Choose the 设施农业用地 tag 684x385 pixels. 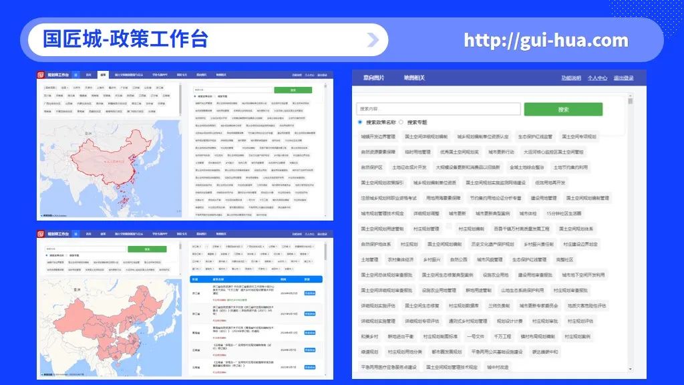click(496, 275)
